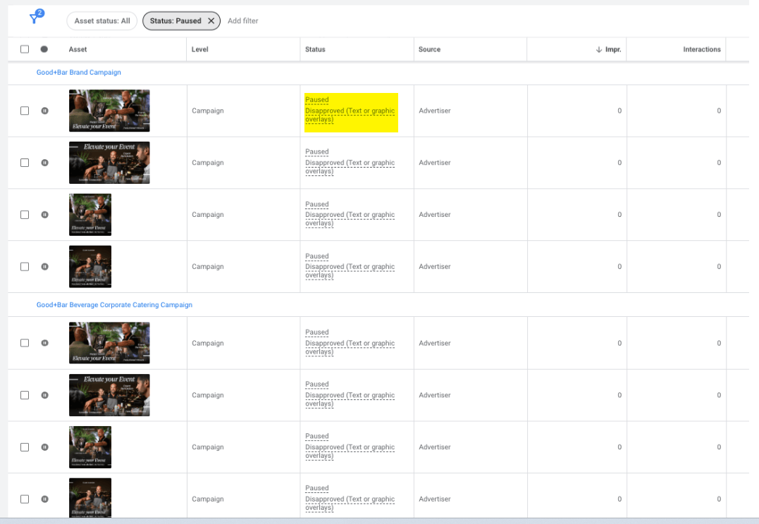Open Good+Bar Brand Campaign link
This screenshot has height=524, width=759.
click(79, 73)
